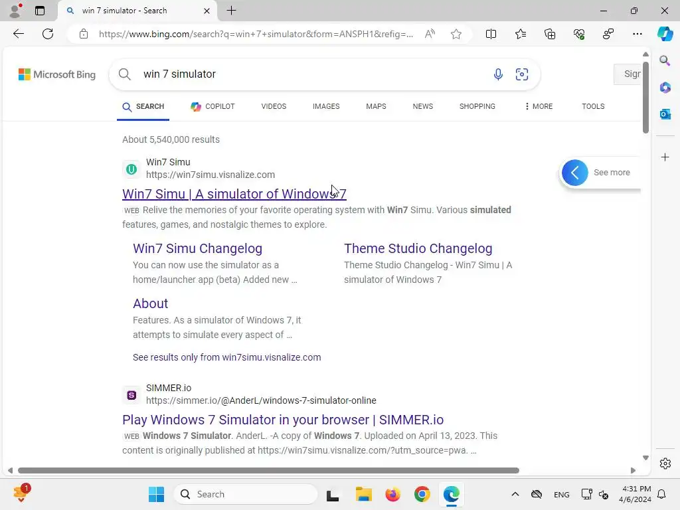Switch to the IMAGES tab
Viewport: 680px width, 510px height.
click(326, 107)
